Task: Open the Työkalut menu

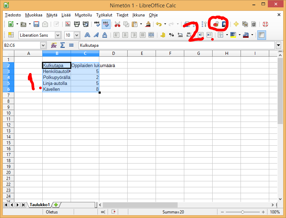Action: (x=104, y=15)
